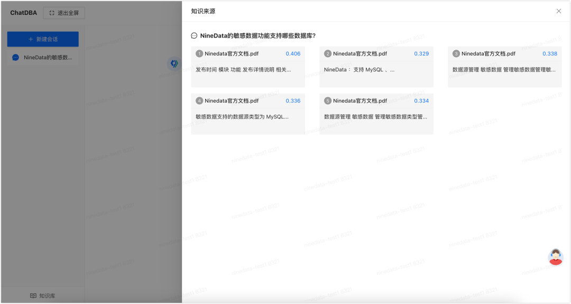This screenshot has height=304, width=571.
Task: Click the score 0.329
Action: 421,53
